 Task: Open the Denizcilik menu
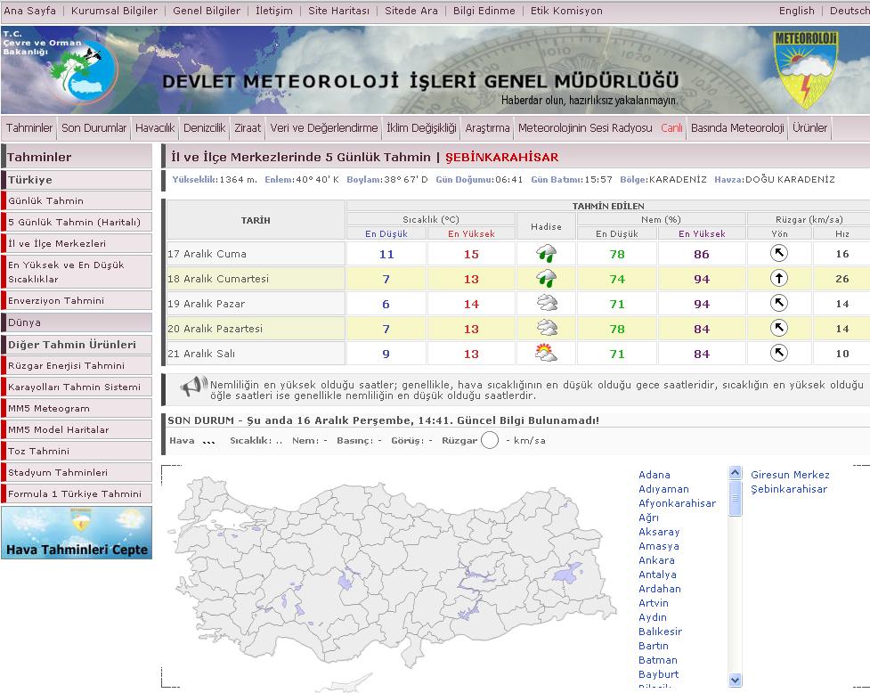coord(204,128)
